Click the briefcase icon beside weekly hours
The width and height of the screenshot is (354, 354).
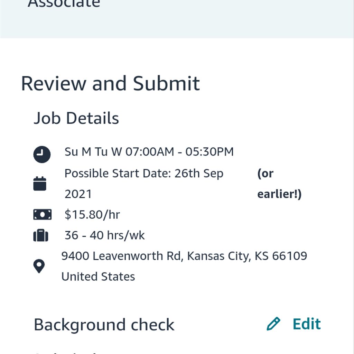click(41, 235)
